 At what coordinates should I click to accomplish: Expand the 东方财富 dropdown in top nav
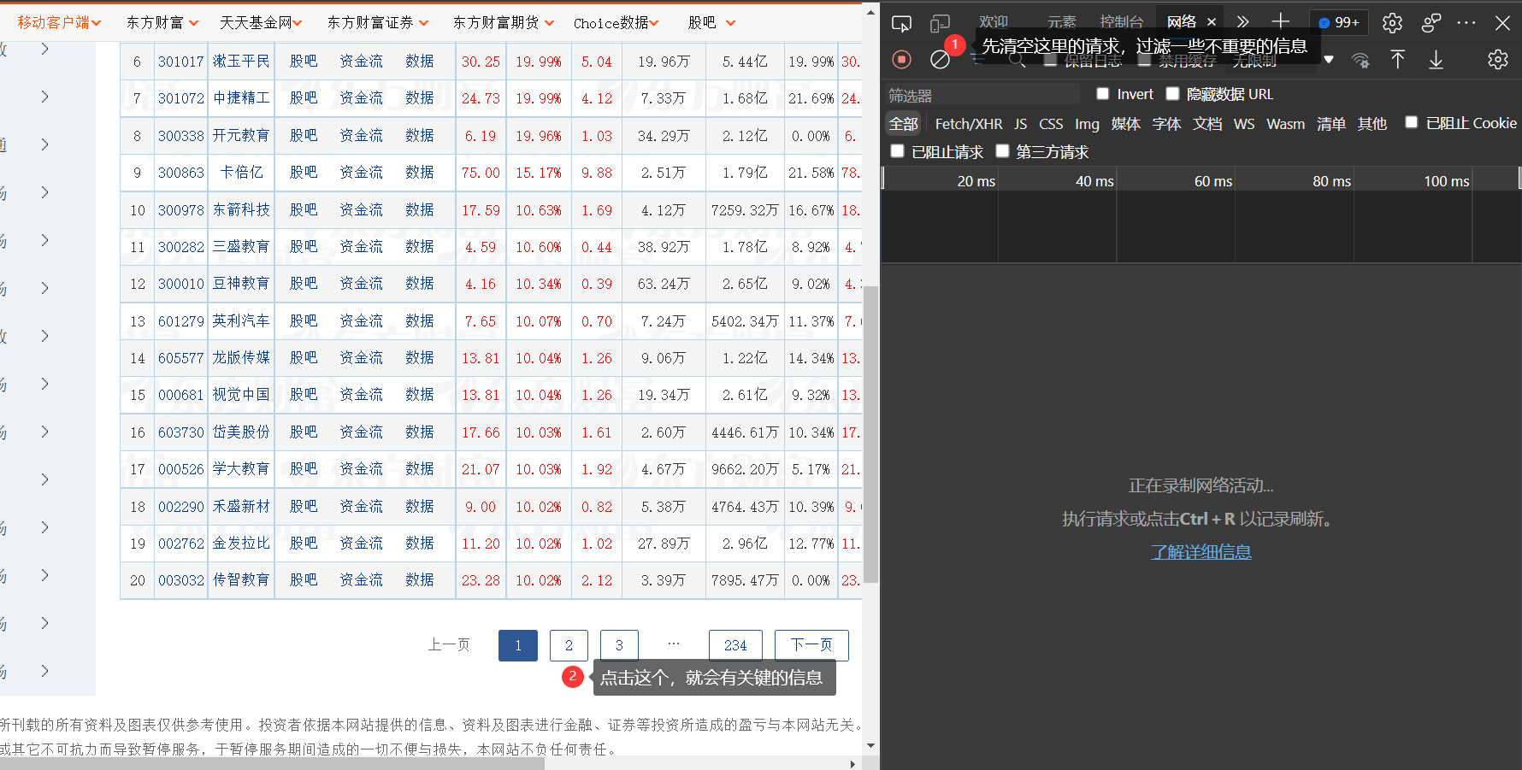pos(162,23)
